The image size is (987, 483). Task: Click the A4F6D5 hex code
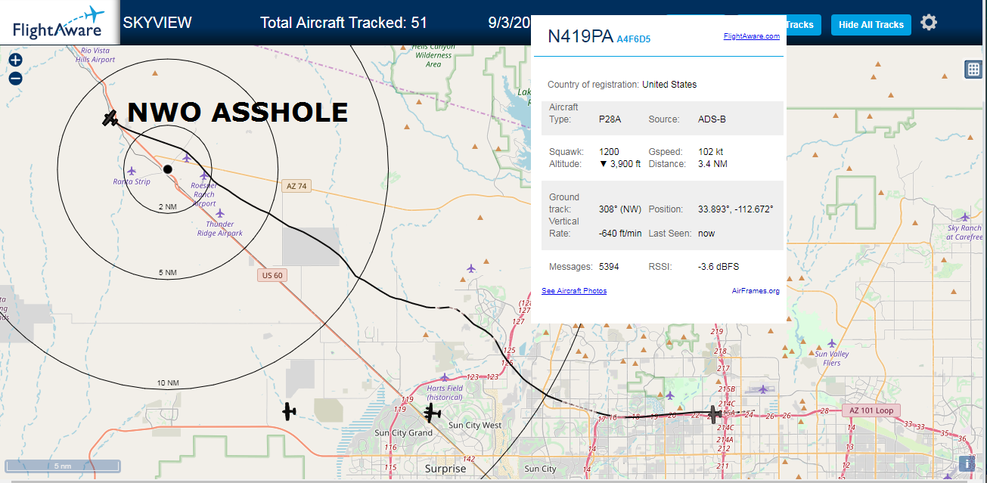click(634, 39)
